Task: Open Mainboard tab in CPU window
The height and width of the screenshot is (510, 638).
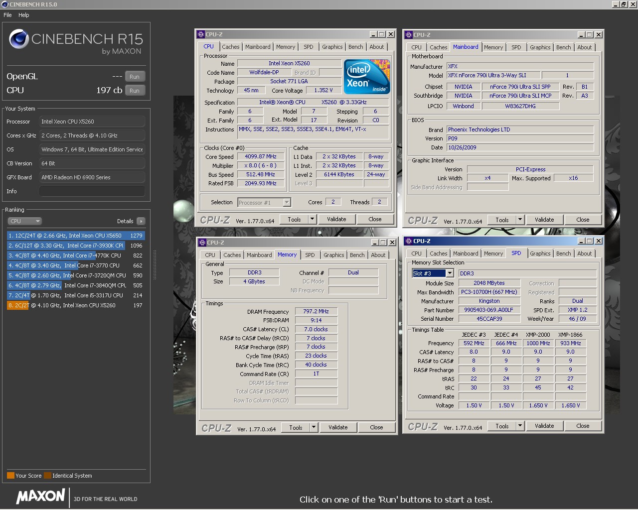Action: click(x=258, y=47)
